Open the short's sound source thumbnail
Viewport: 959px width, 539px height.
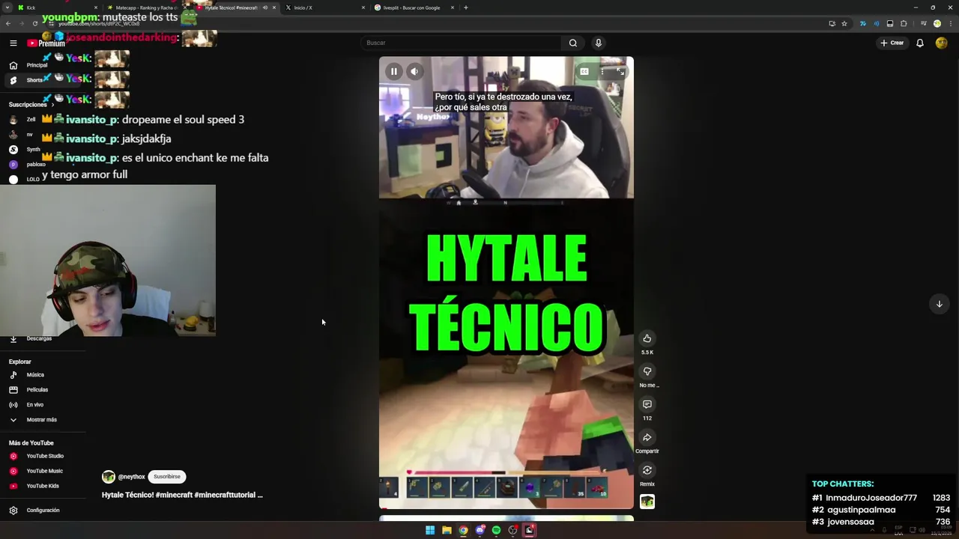647,502
